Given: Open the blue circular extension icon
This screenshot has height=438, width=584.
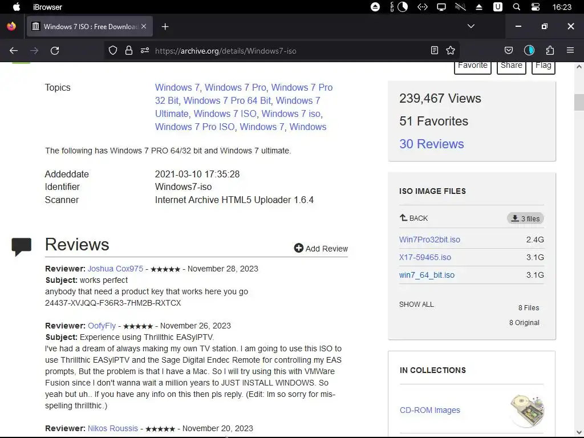Looking at the screenshot, I should pos(529,50).
